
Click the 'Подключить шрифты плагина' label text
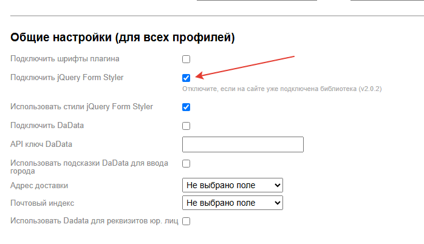pyautogui.click(x=65, y=59)
